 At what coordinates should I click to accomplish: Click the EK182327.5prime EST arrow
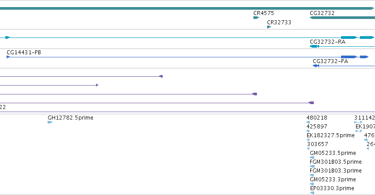click(308, 140)
